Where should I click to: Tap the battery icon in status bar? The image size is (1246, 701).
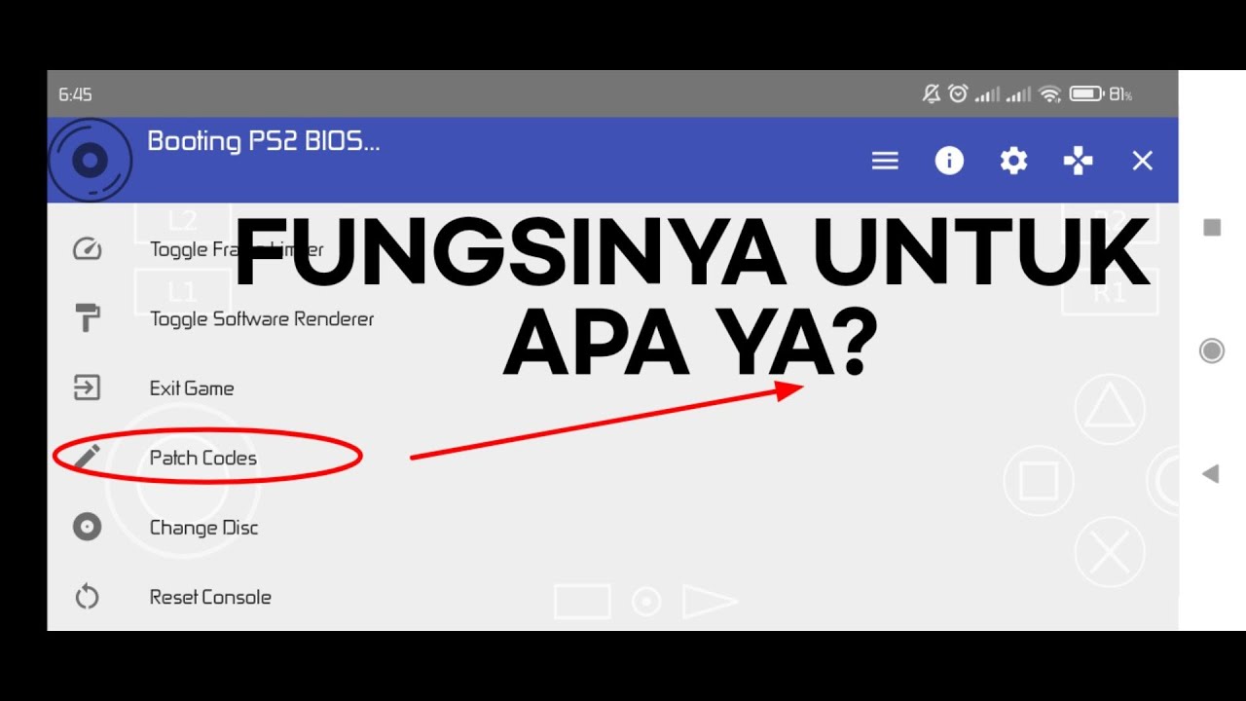pos(1086,93)
